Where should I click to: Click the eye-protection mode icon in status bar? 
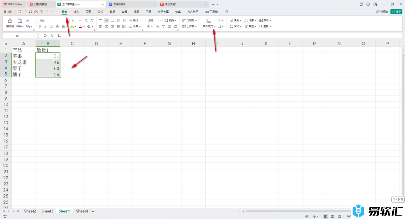click(x=307, y=216)
